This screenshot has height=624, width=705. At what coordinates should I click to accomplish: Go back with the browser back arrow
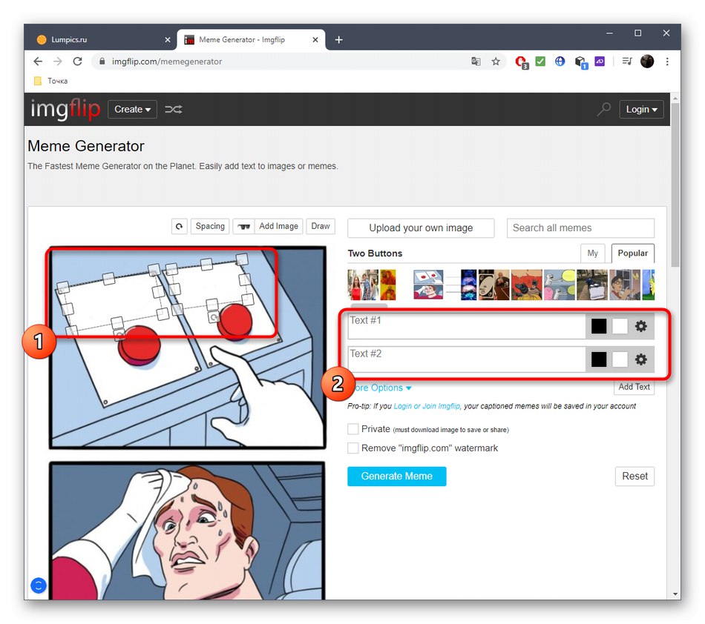point(38,62)
